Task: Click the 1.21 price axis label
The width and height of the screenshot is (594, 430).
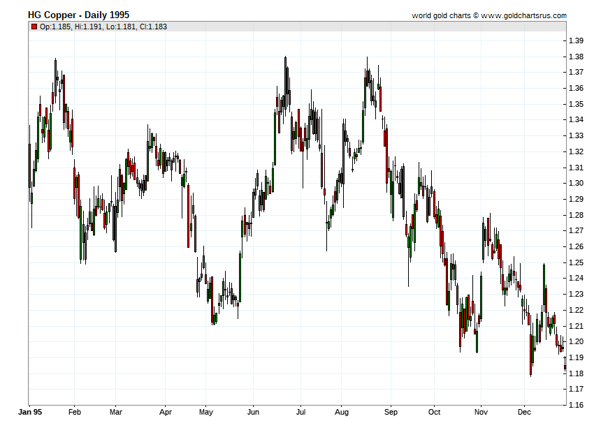Action: tap(577, 326)
